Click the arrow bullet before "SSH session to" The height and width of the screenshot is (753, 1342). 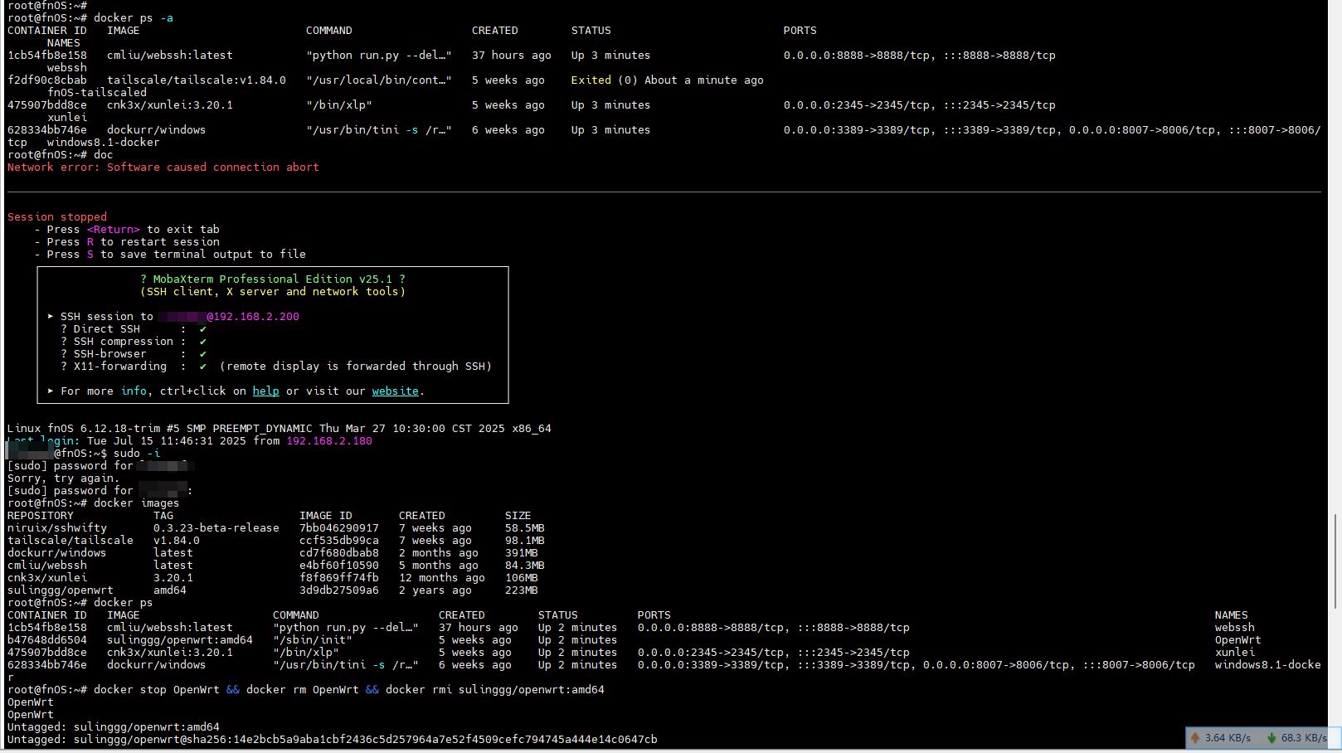[x=51, y=317]
